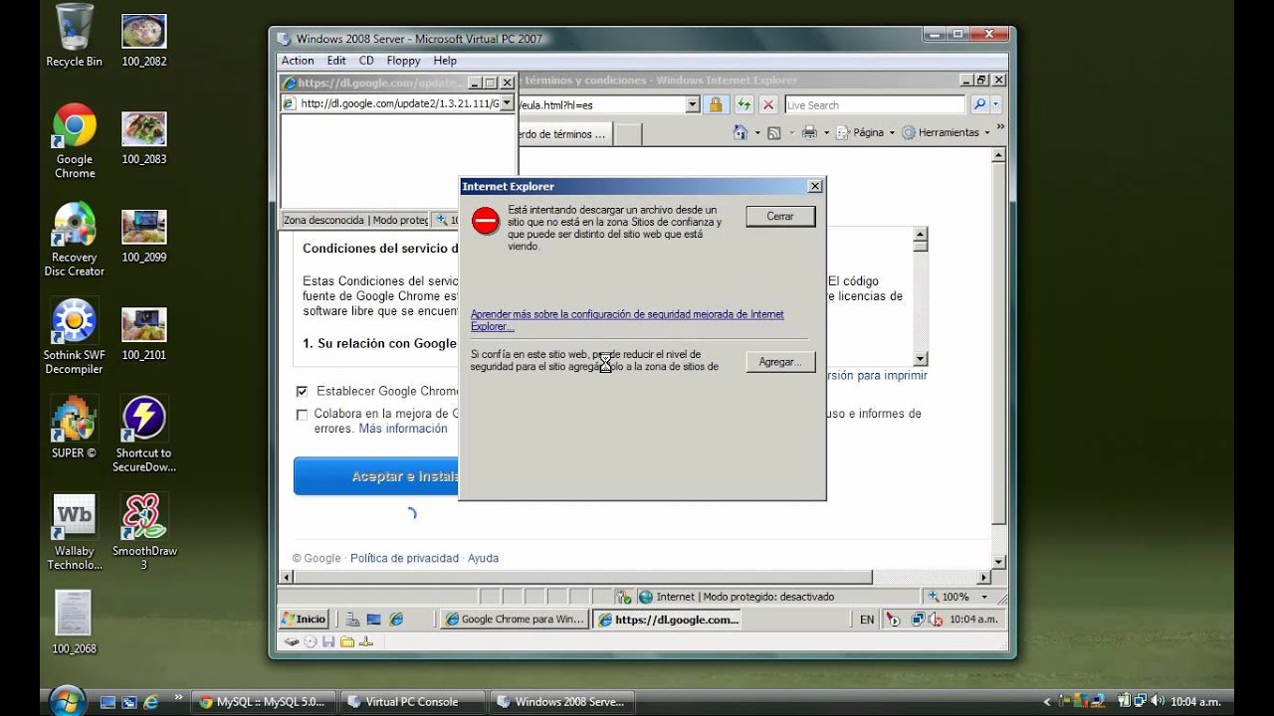Open SmoothDraw 3 shortcut
The height and width of the screenshot is (716, 1274).
(144, 533)
